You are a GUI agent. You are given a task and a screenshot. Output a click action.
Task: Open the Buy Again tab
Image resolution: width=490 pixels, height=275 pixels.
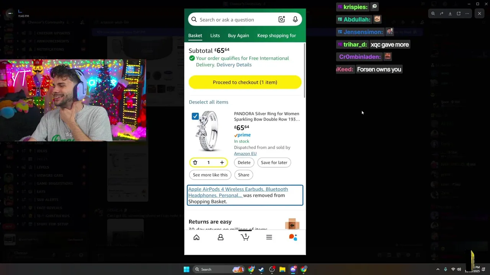tap(238, 36)
